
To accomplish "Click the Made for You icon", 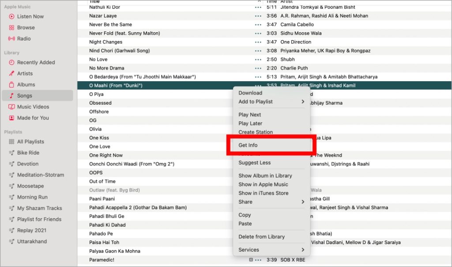I will click(11, 118).
